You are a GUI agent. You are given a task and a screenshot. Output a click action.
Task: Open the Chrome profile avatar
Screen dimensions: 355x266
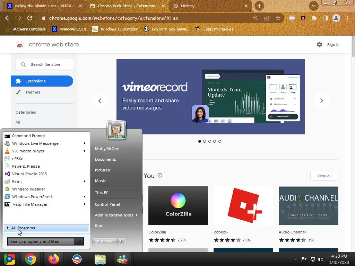[336, 18]
